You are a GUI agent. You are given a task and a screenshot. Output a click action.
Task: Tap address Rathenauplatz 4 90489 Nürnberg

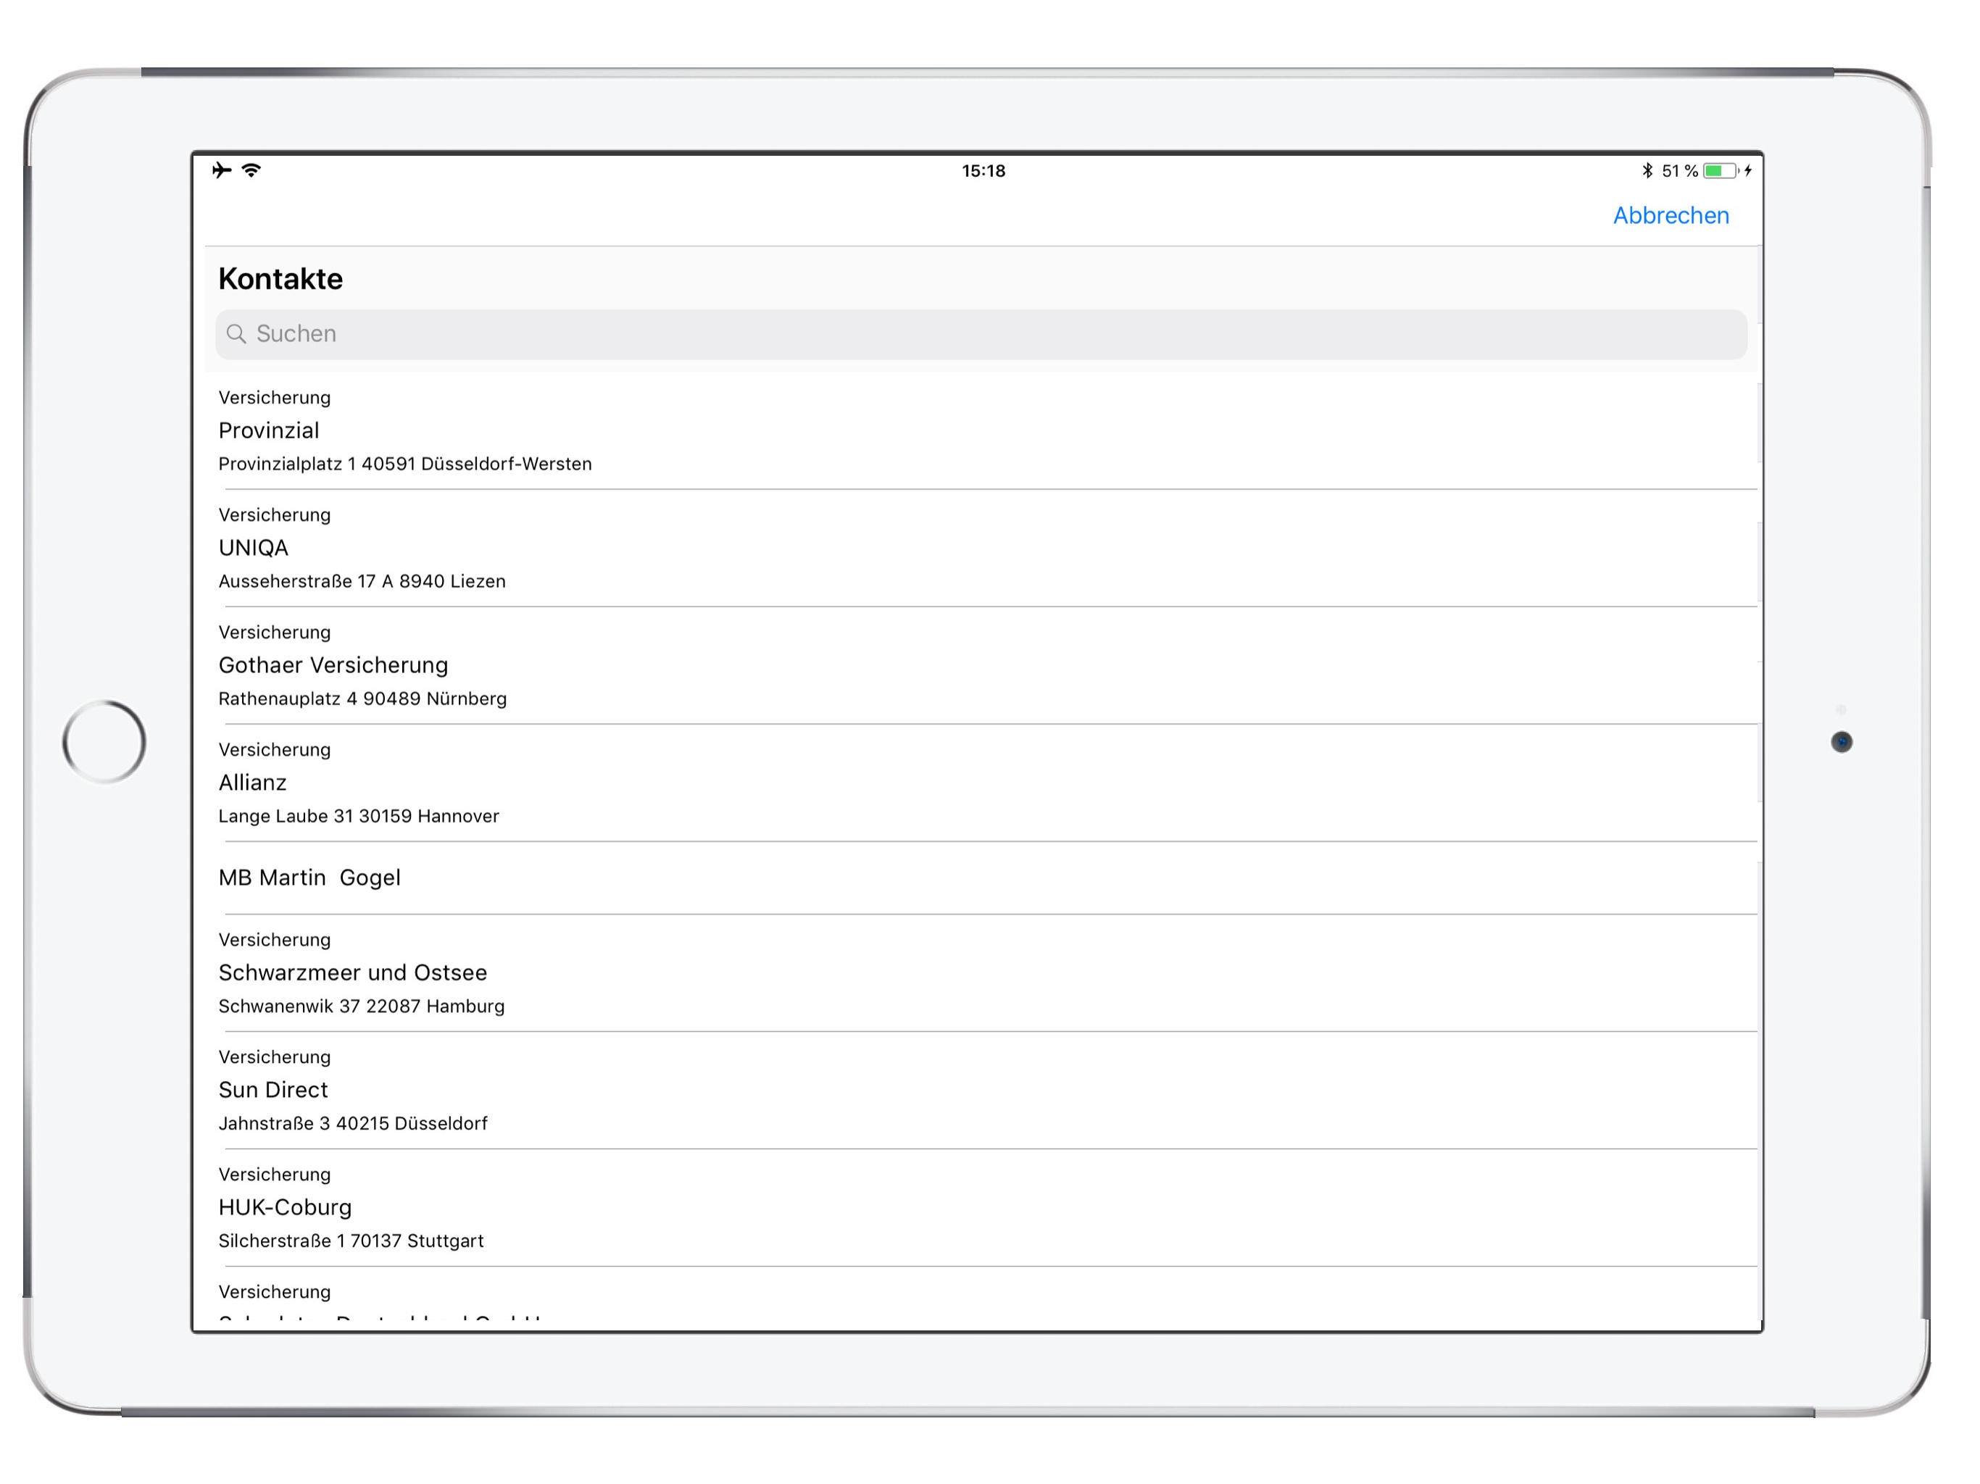pos(362,698)
